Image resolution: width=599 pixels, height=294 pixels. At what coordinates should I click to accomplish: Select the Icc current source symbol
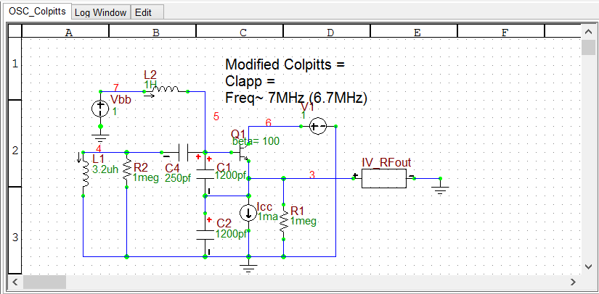coord(249,214)
